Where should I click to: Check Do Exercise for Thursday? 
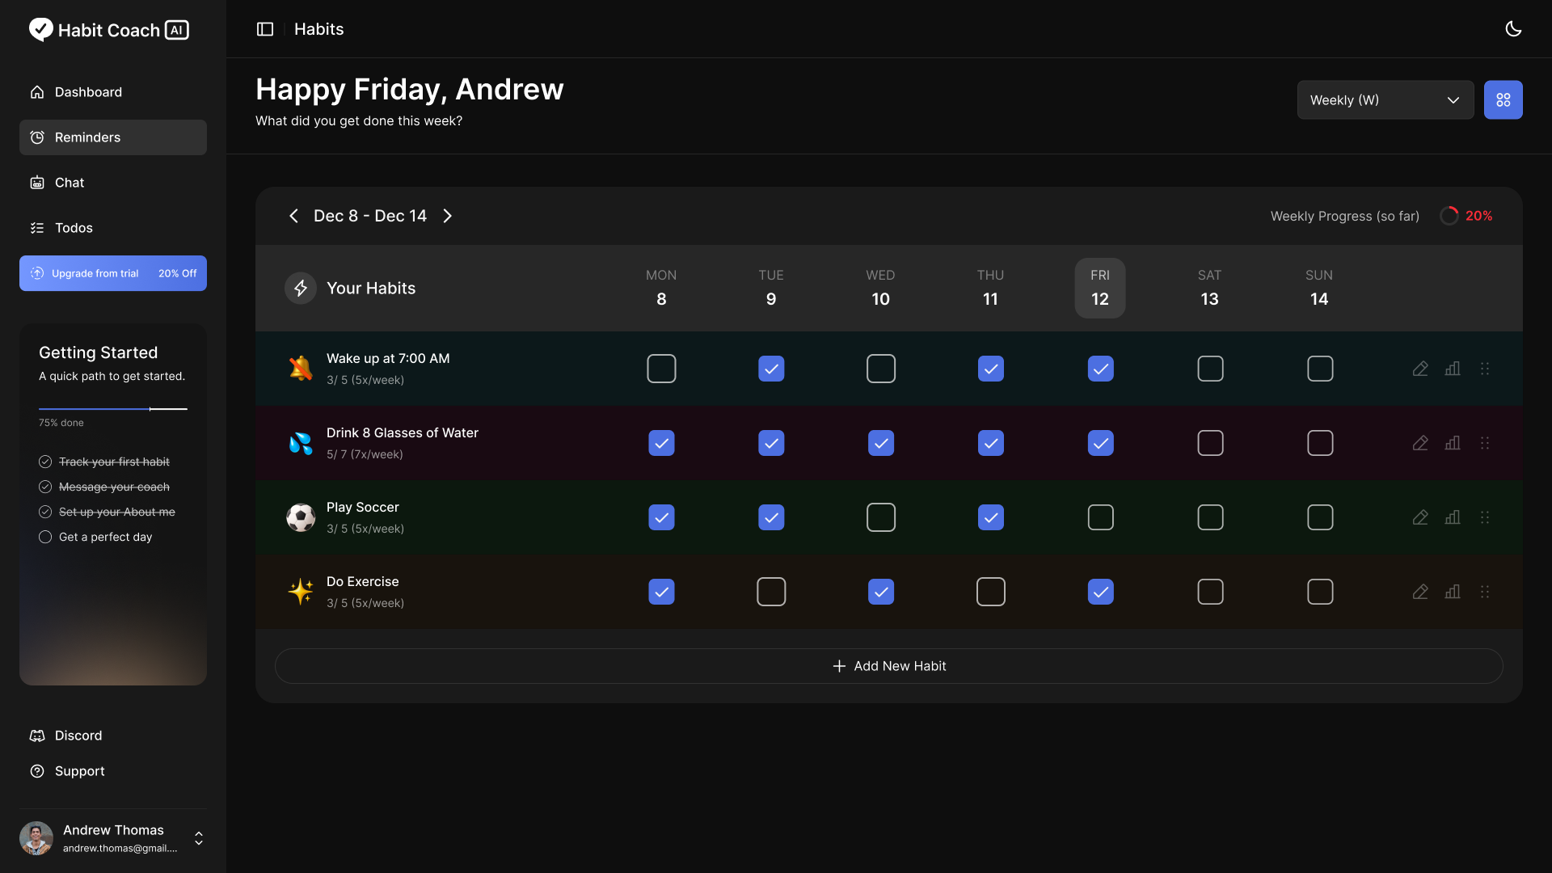(990, 592)
